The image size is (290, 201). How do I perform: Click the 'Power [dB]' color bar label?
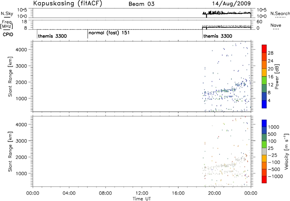coord(277,77)
